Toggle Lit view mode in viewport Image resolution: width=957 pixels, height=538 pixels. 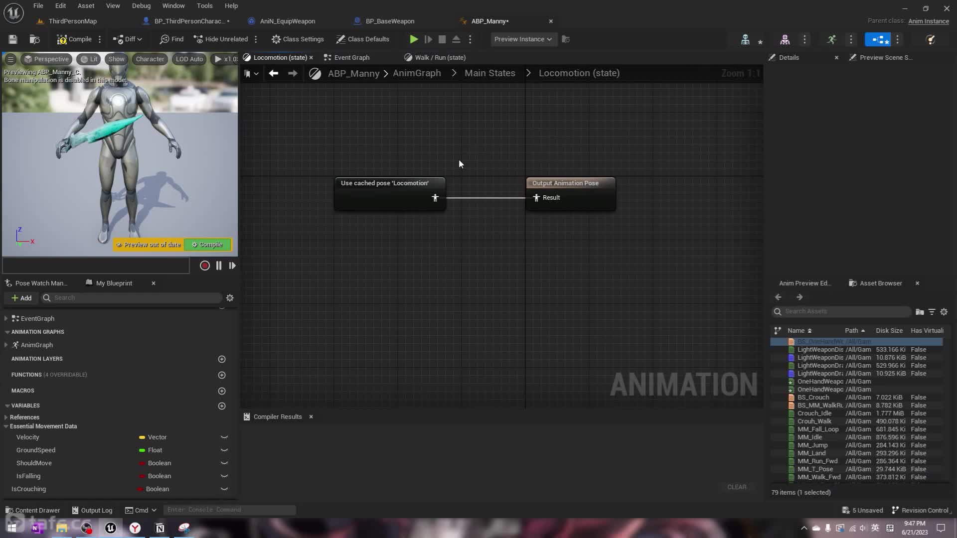click(89, 59)
